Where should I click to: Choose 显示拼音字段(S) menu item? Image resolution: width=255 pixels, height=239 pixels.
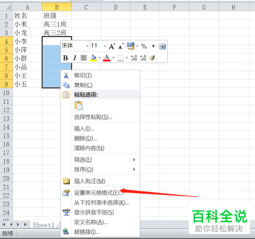100,213
